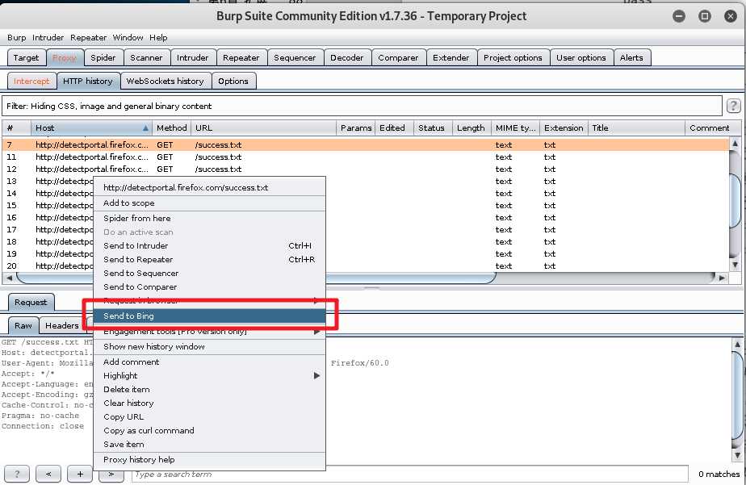Sort by the Length column header
The height and width of the screenshot is (485, 746).
pyautogui.click(x=471, y=128)
